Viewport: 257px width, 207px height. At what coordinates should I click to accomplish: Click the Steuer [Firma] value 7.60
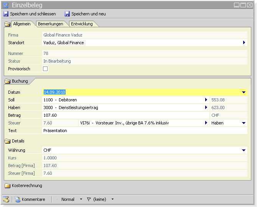pos(145,173)
